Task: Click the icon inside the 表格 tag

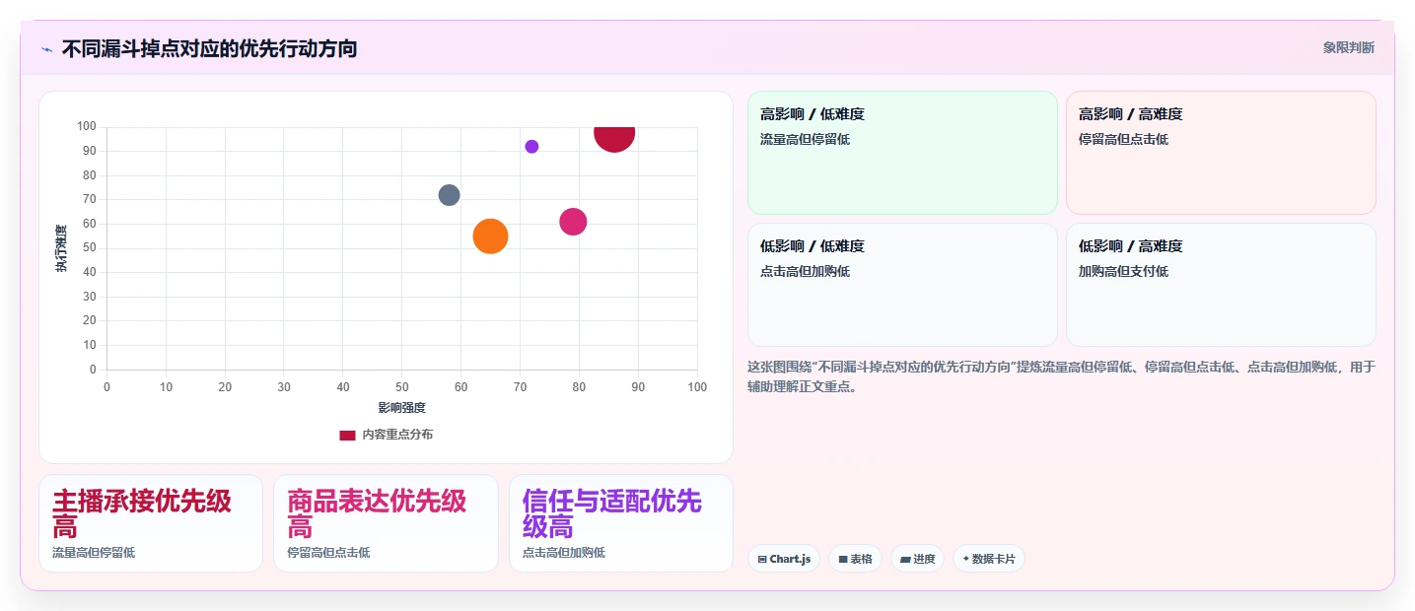Action: (843, 560)
